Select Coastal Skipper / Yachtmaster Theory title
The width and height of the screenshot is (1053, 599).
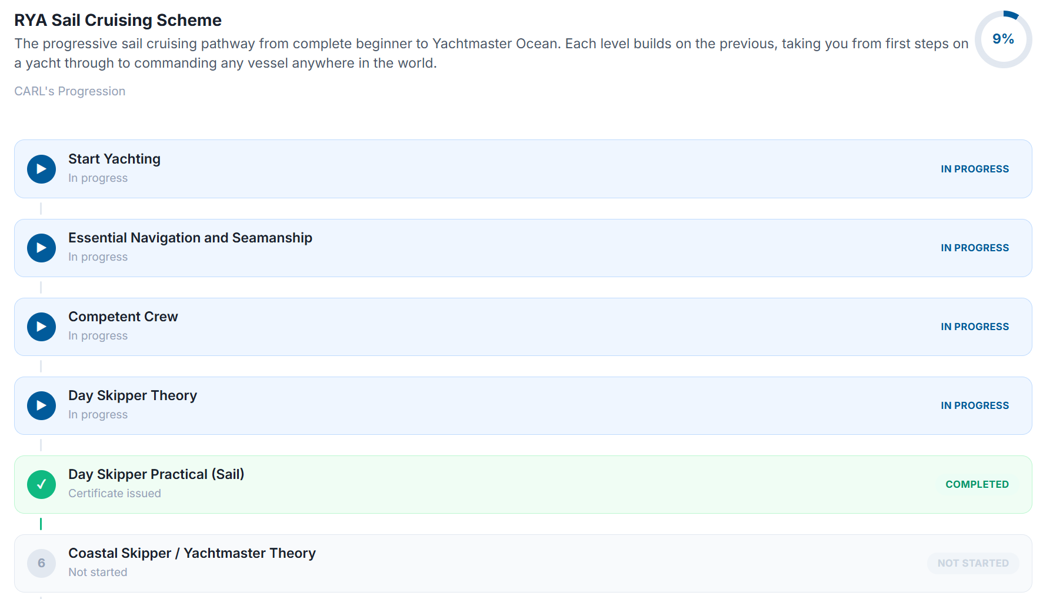(x=192, y=553)
